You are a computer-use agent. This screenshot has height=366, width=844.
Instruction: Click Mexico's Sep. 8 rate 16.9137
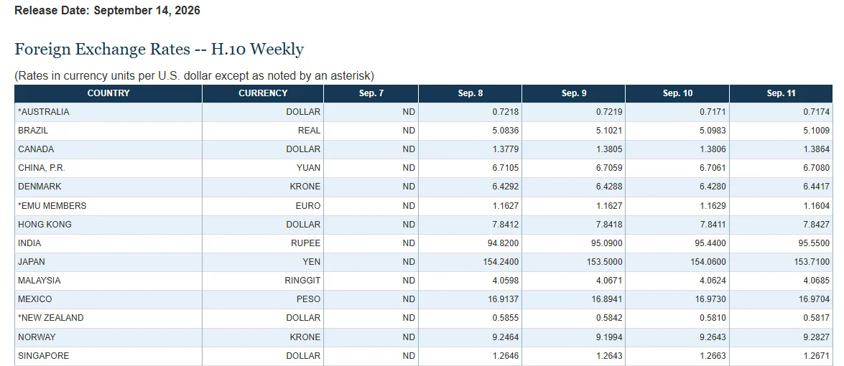point(470,299)
